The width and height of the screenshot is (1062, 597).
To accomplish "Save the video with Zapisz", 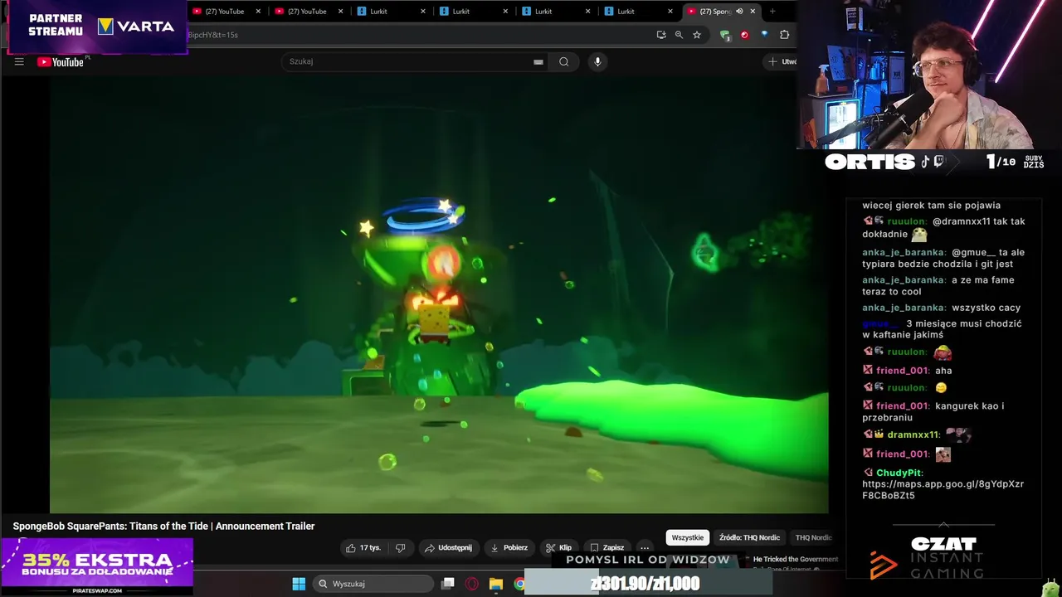I will tap(607, 547).
